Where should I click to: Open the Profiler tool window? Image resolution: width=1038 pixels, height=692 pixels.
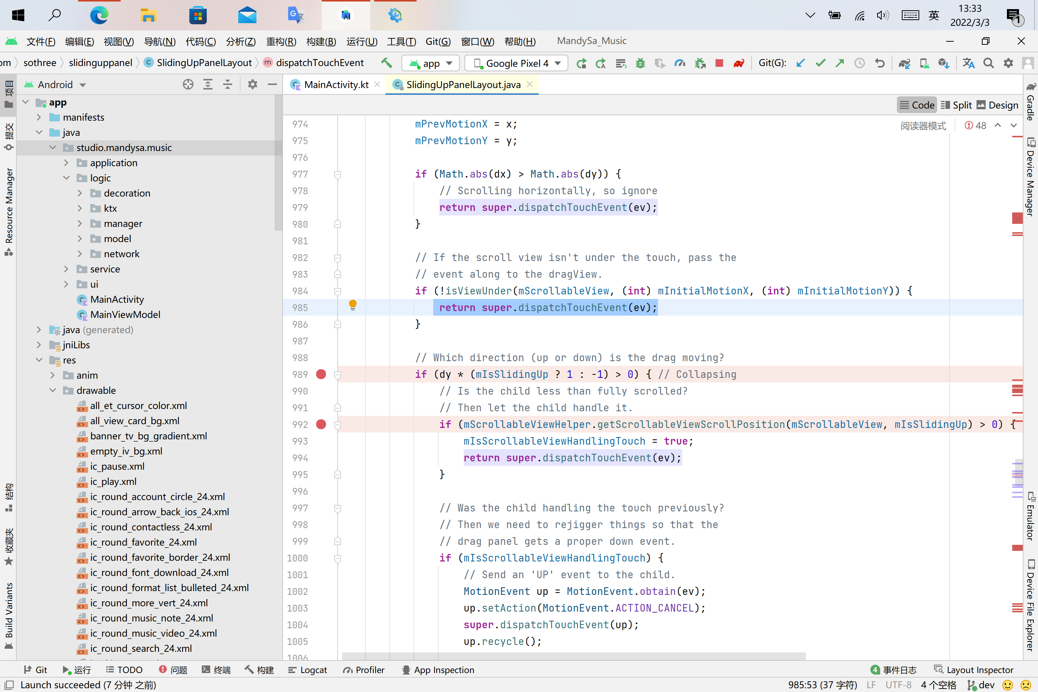pyautogui.click(x=364, y=670)
